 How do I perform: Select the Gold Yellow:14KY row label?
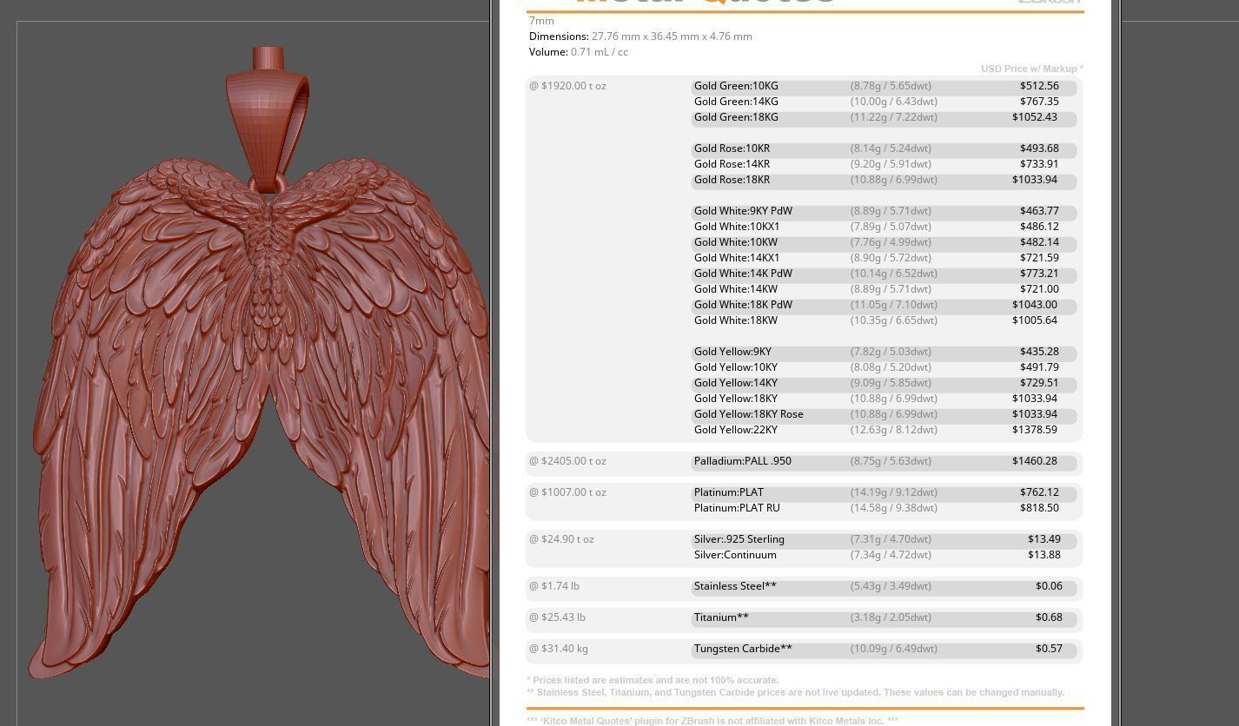[x=736, y=383]
